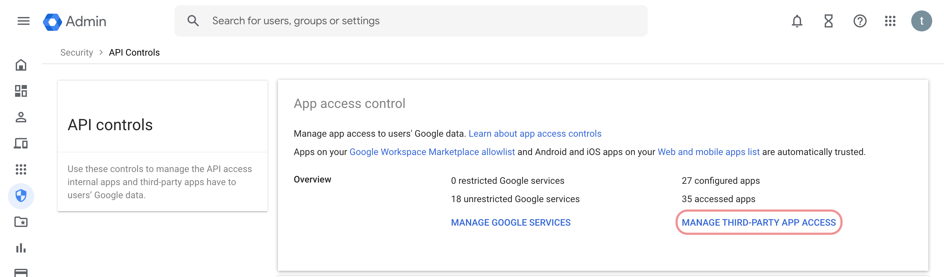Screen dimensions: 944x277
Task: Open Users in the sidebar
Action: point(21,117)
